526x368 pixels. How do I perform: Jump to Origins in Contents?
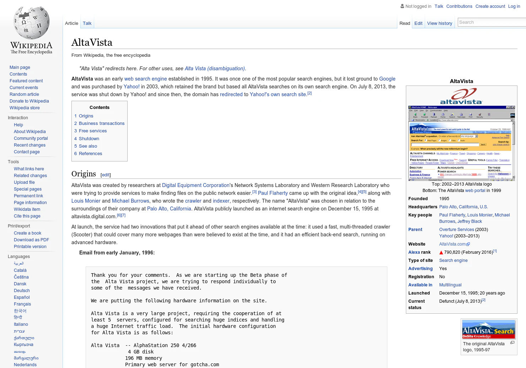point(86,116)
